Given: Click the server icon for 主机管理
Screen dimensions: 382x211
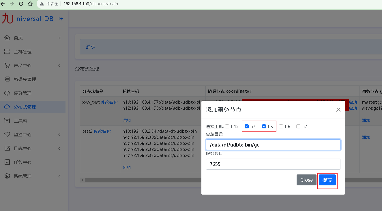Looking at the screenshot, I should (x=8, y=52).
